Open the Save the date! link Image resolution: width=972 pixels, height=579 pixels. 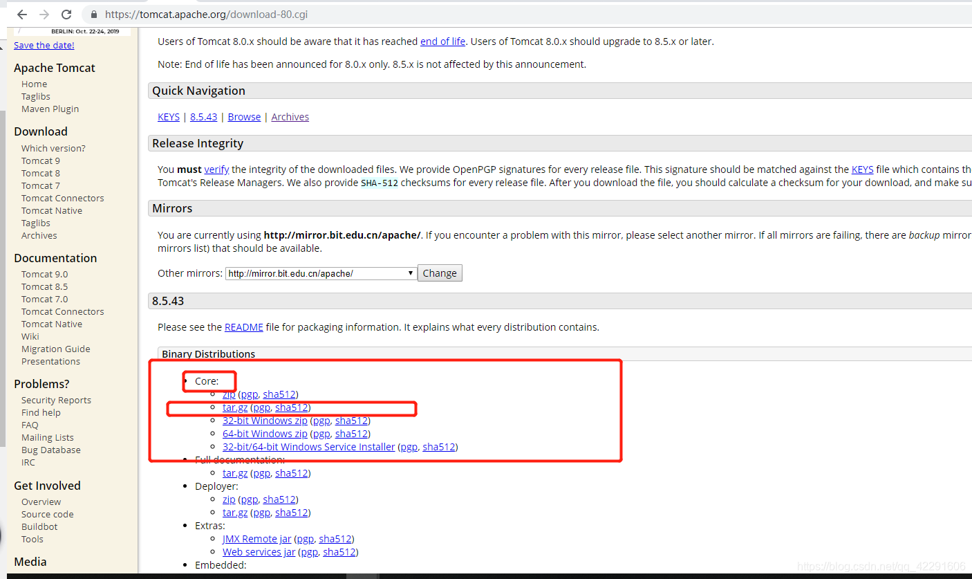44,45
